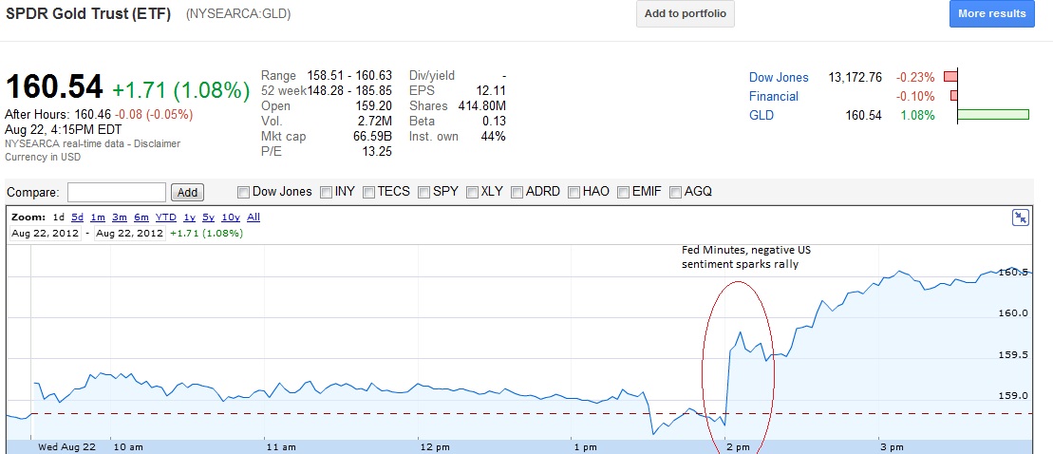Check the XLY compare checkbox
1053x454 pixels.
tap(472, 192)
